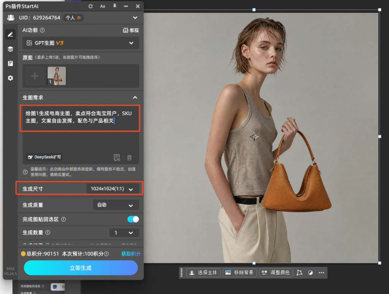This screenshot has width=389, height=294.
Task: Select the uploaded source image thumbnail
Action: tap(57, 76)
